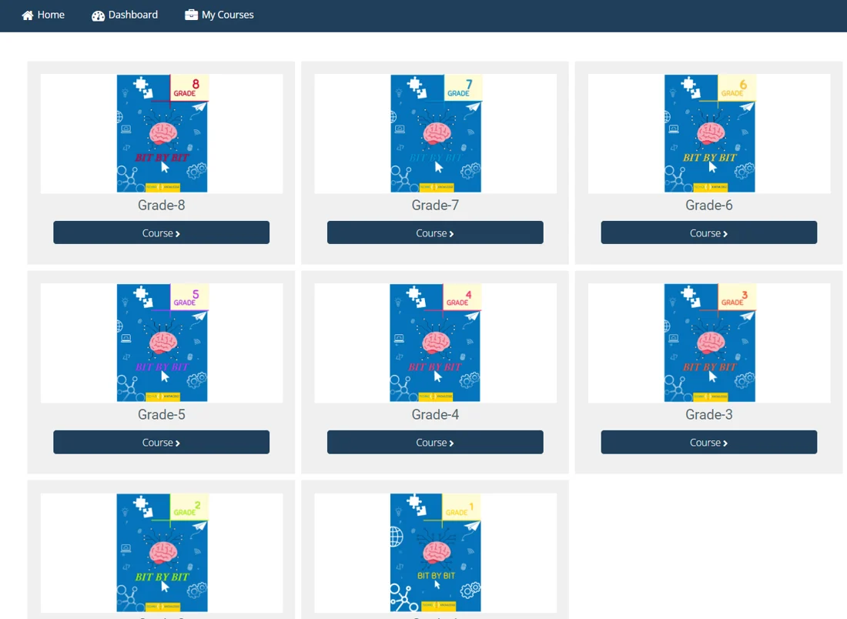Select the Grade 2 book cover thumbnail
Viewport: 847px width, 619px height.
(x=162, y=553)
